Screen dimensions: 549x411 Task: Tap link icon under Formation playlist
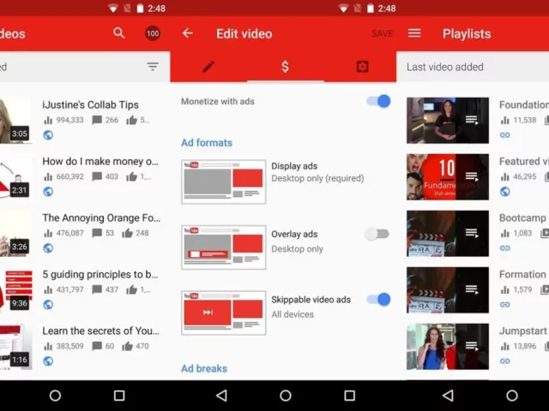pyautogui.click(x=505, y=305)
